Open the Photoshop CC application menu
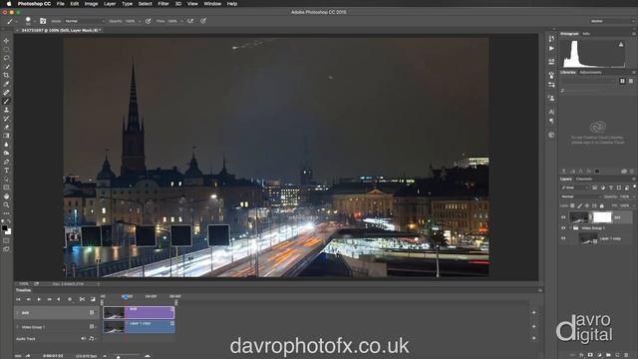 click(34, 4)
